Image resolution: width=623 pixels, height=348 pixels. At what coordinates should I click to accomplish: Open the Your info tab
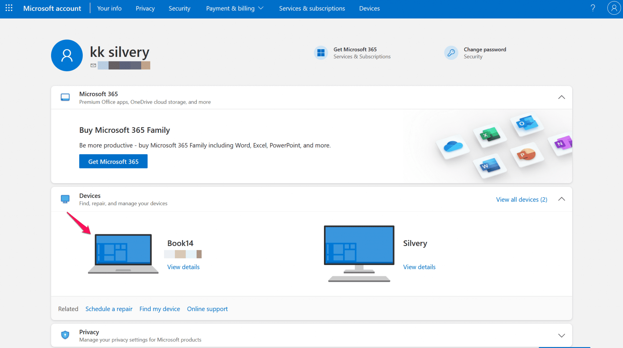[x=109, y=8]
